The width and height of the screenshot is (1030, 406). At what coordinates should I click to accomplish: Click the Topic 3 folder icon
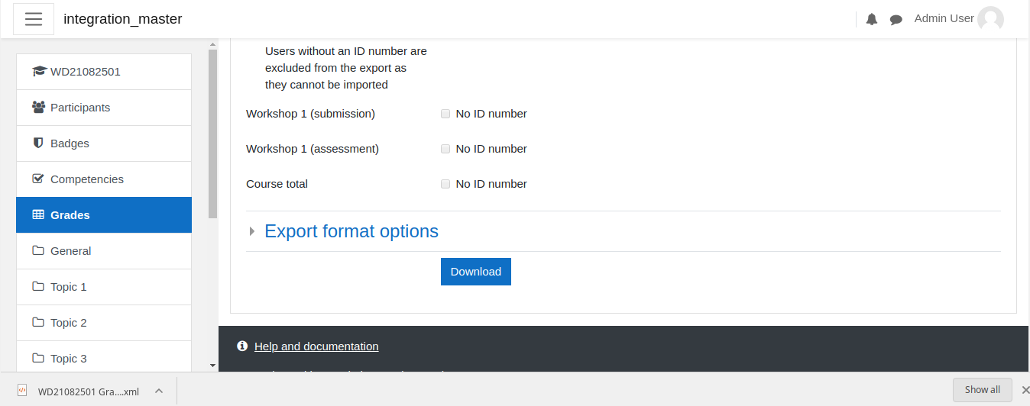(38, 359)
